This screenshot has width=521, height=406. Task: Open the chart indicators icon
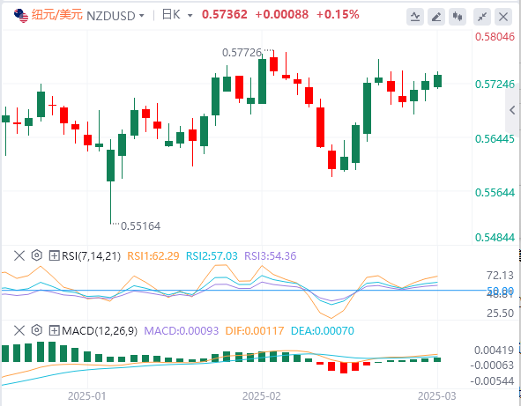(415, 17)
